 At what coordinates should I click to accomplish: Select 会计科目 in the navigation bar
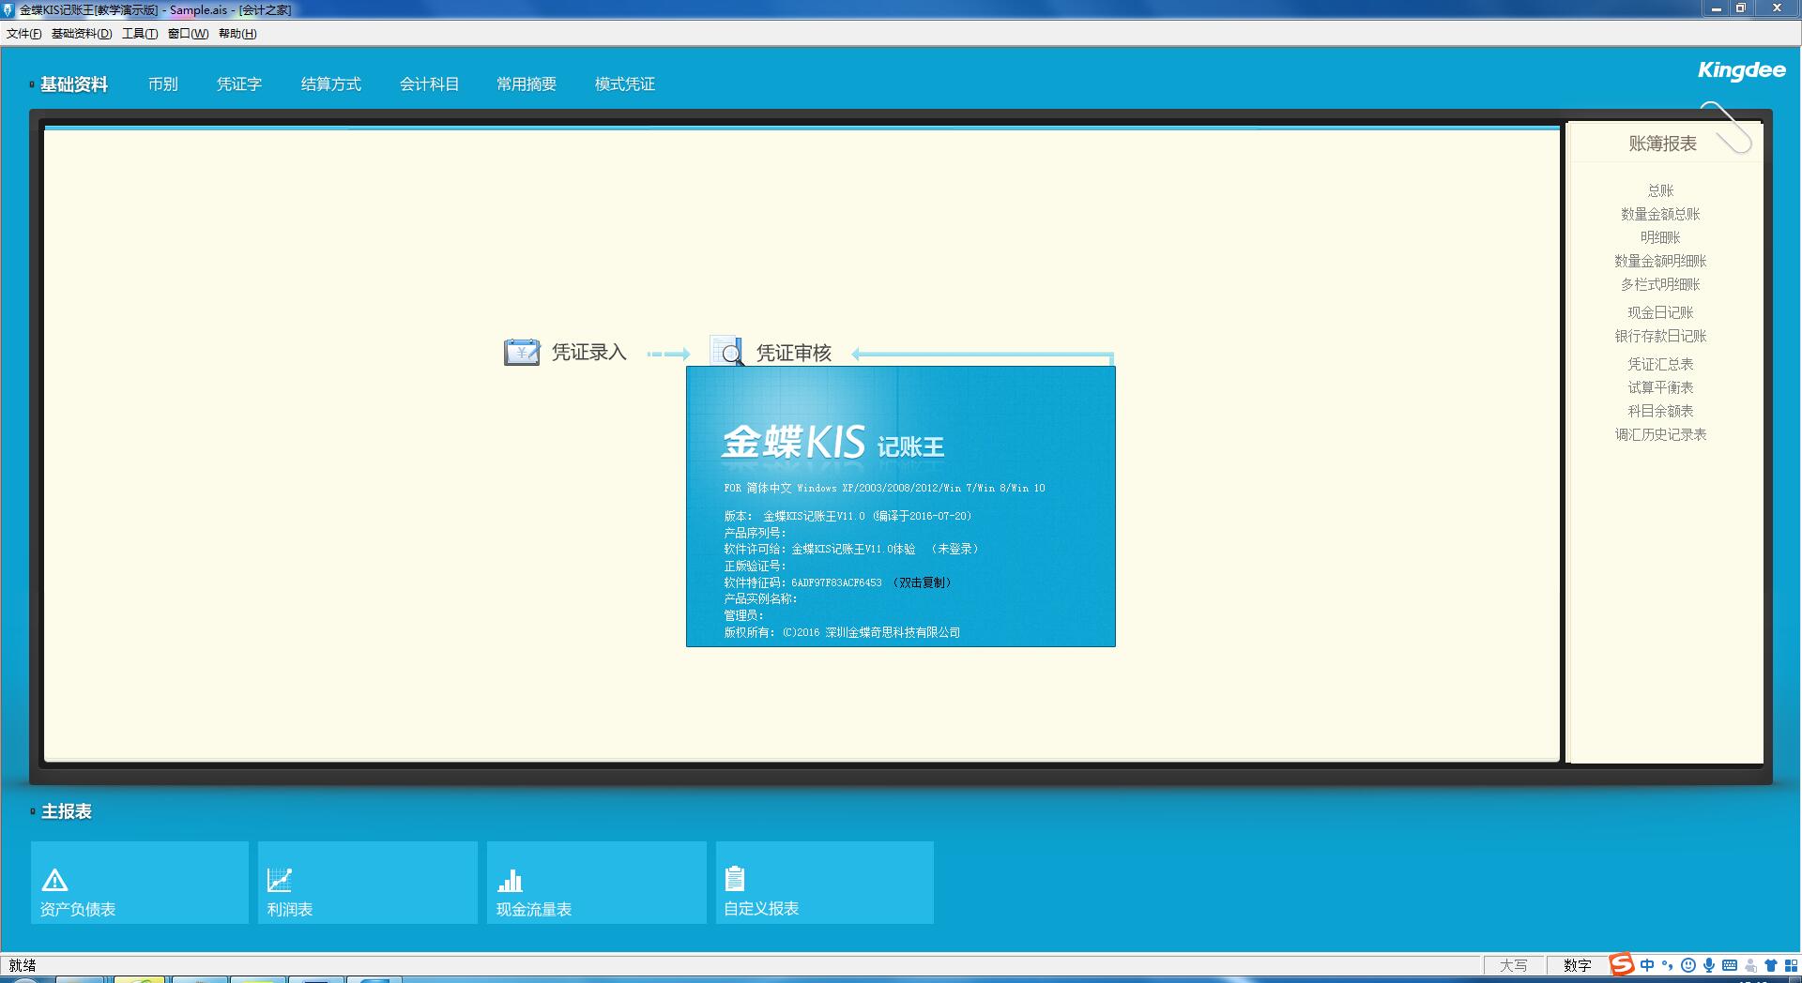pyautogui.click(x=429, y=84)
